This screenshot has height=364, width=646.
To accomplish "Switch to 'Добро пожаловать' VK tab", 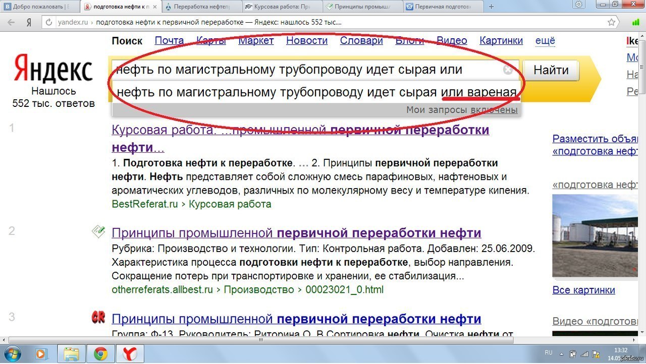I will (x=40, y=7).
